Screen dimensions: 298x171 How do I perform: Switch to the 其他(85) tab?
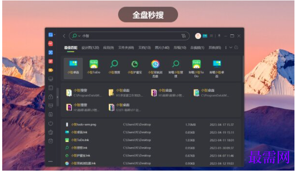(215, 48)
